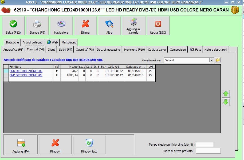Click the Sc.1 column header
The image size is (244, 160).
point(82,67)
